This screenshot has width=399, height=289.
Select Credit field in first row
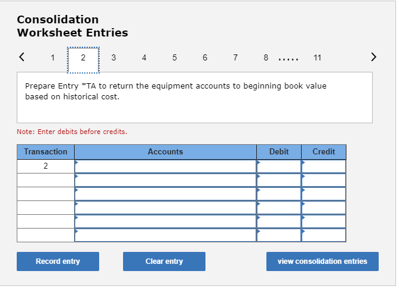tap(324, 166)
